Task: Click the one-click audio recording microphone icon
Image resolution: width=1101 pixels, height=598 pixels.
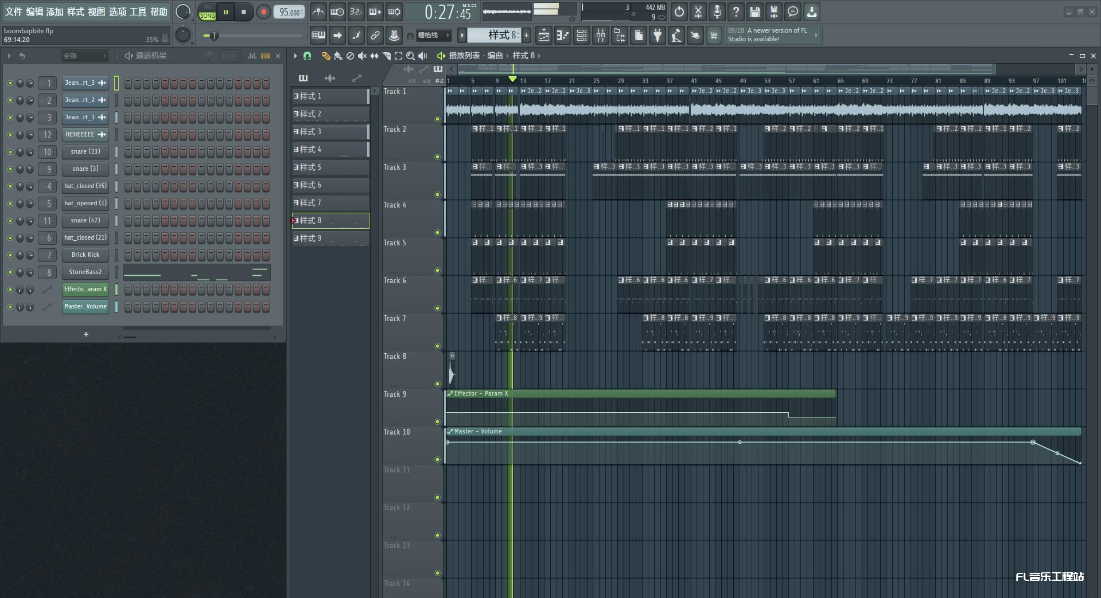Action: coord(717,11)
